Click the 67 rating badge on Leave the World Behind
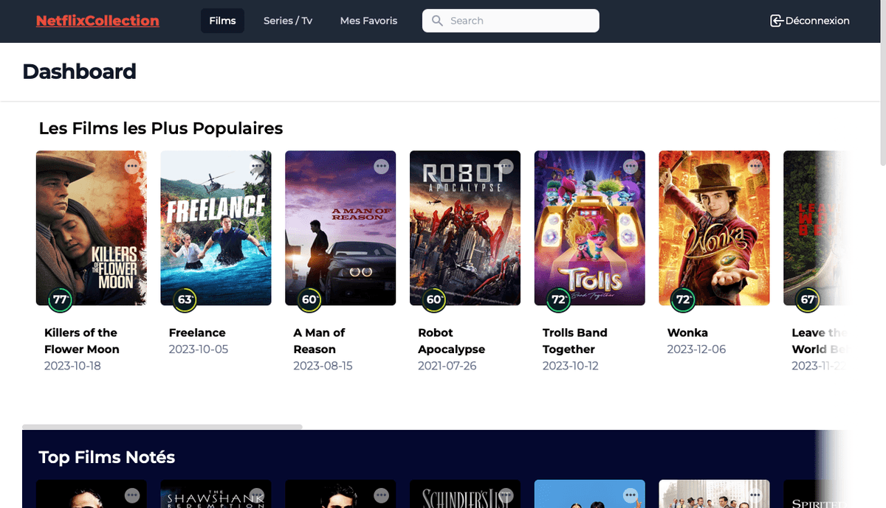 click(808, 300)
